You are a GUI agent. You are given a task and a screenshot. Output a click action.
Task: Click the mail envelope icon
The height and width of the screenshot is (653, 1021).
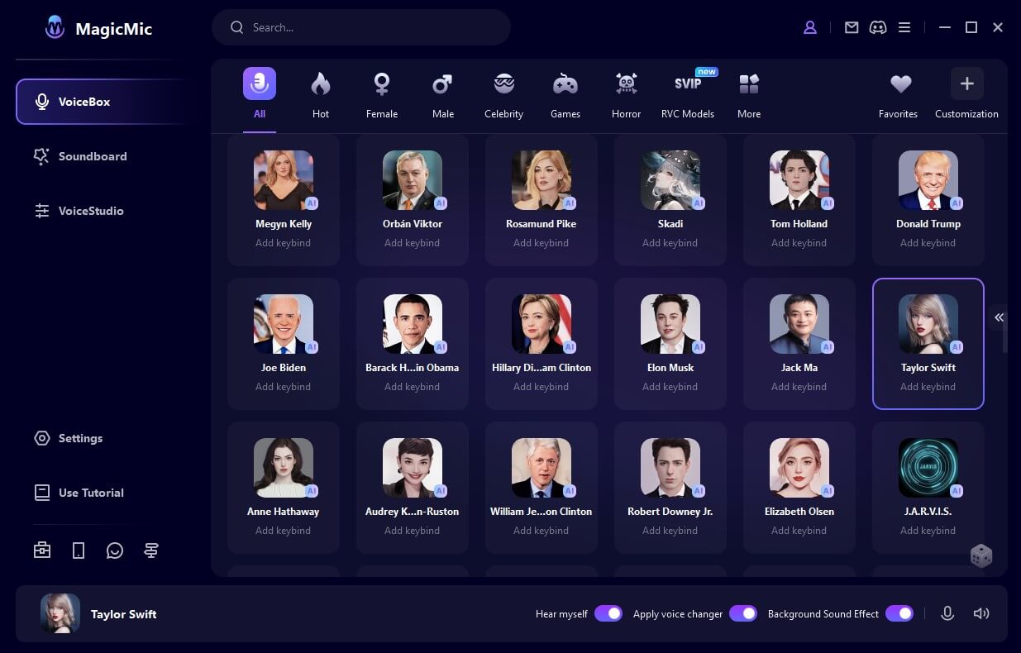pos(851,27)
